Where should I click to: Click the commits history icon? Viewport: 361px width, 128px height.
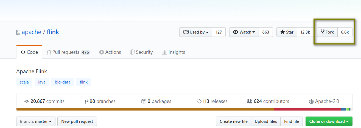[27, 101]
